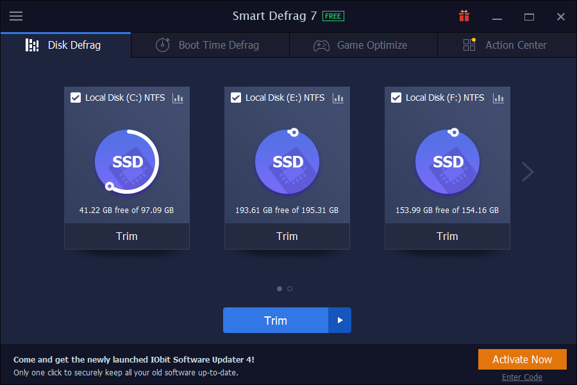577x385 pixels.
Task: Click the SSD circular progress ring for drive C:
Action: coord(126,162)
